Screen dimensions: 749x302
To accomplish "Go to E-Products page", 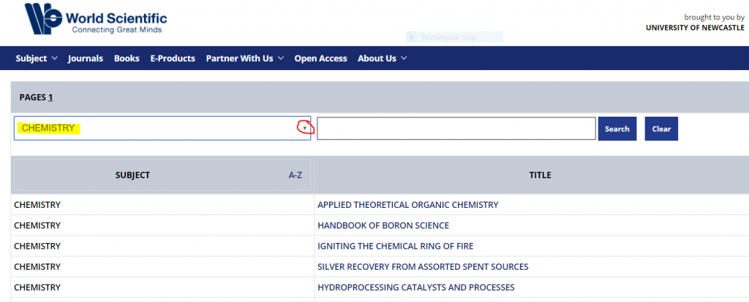I will point(173,58).
